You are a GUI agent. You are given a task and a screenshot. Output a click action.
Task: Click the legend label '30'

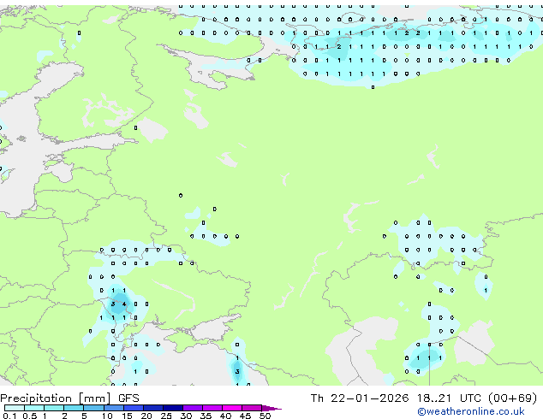(x=186, y=416)
